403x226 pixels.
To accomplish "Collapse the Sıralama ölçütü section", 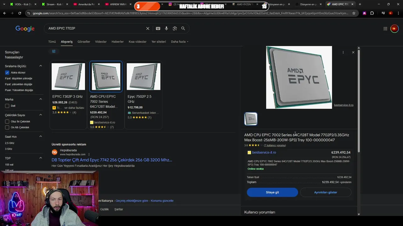I will click(41, 66).
